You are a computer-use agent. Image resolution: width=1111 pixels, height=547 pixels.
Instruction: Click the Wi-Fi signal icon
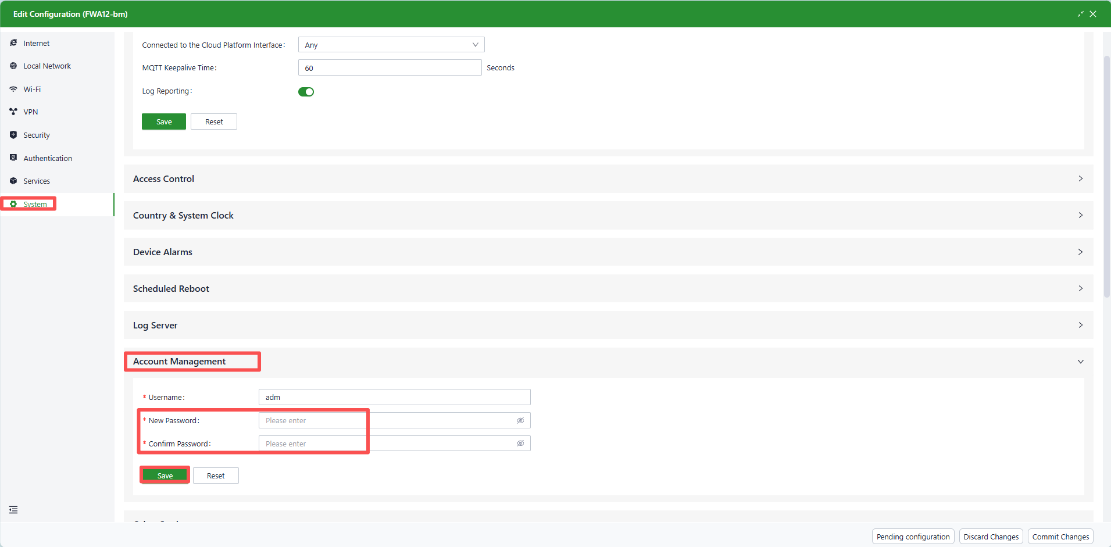13,89
